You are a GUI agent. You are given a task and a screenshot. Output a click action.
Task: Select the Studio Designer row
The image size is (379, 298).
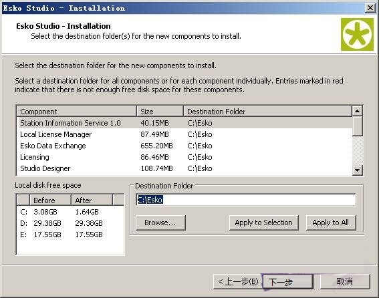click(x=184, y=168)
